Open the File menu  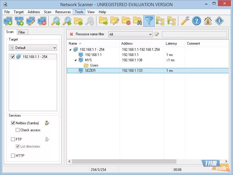[7, 12]
